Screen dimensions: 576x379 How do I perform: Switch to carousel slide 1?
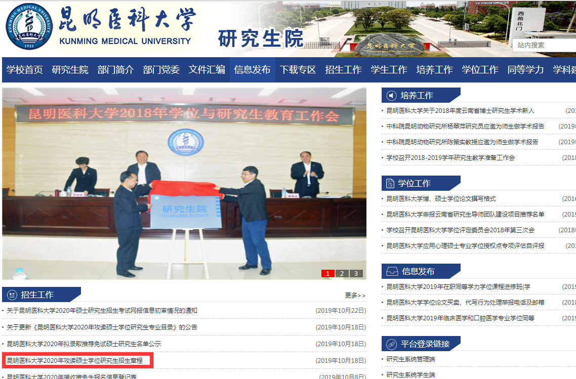[x=327, y=274]
